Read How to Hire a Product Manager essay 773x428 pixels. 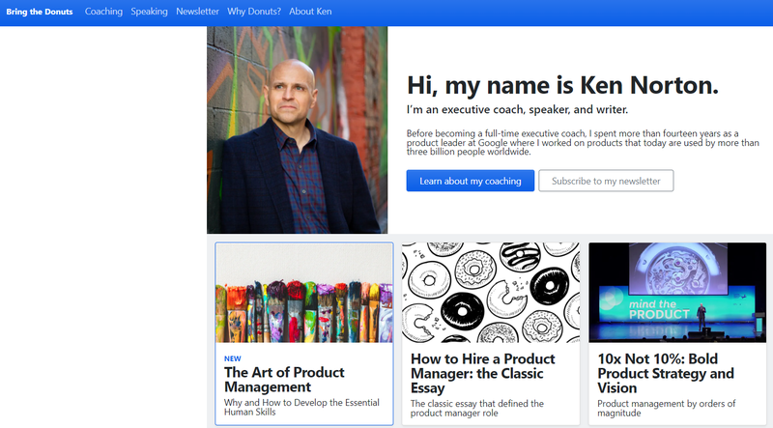click(x=477, y=373)
